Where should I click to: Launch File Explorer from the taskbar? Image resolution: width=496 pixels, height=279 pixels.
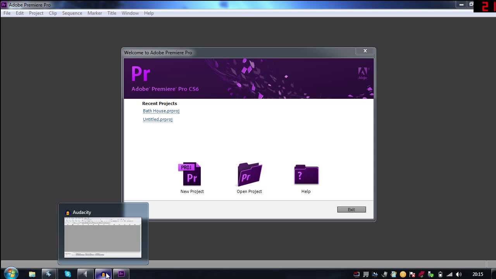(x=32, y=274)
